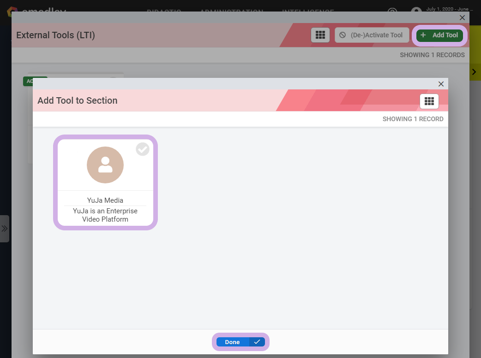This screenshot has height=358, width=481.
Task: Click the green Add Tool button
Action: tap(439, 35)
